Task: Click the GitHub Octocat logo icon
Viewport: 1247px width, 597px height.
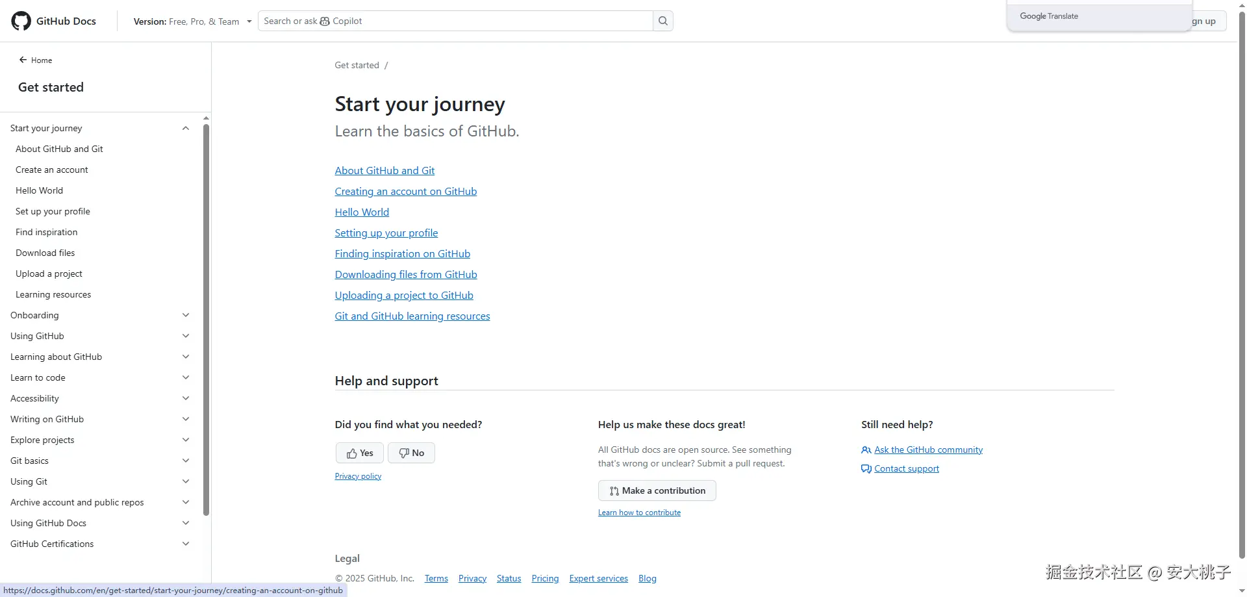Action: point(21,21)
